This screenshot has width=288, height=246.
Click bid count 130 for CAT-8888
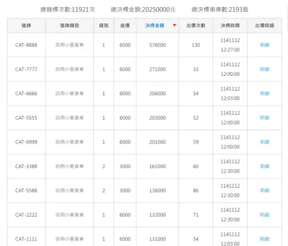pos(196,45)
